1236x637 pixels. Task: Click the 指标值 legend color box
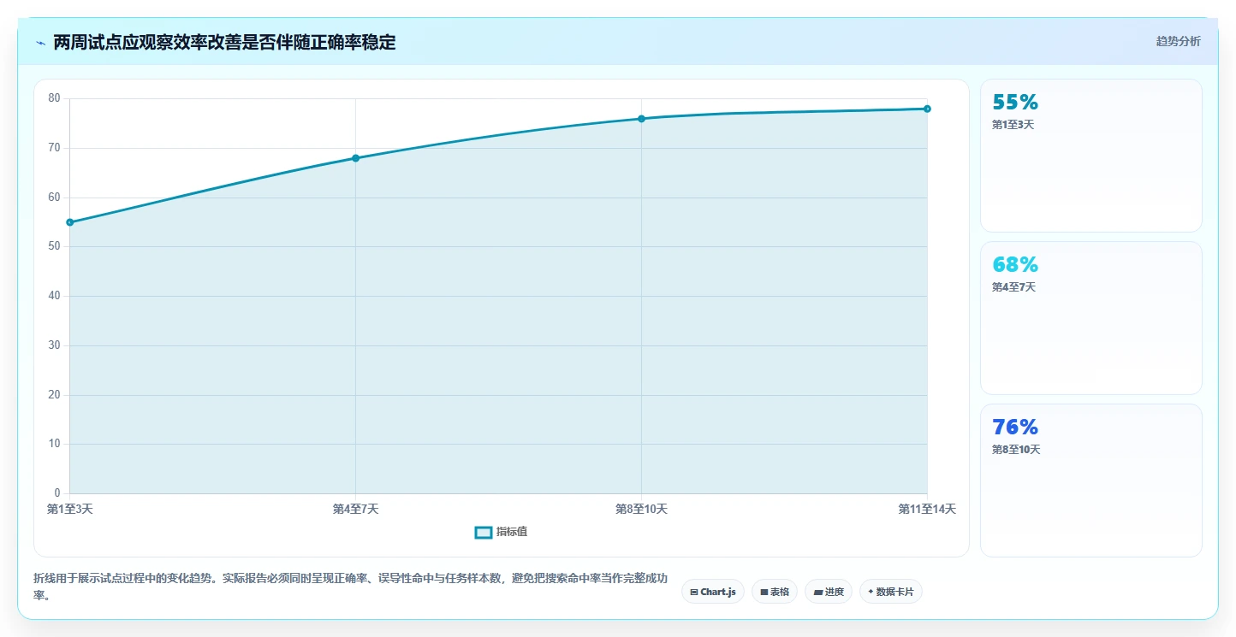pyautogui.click(x=484, y=533)
